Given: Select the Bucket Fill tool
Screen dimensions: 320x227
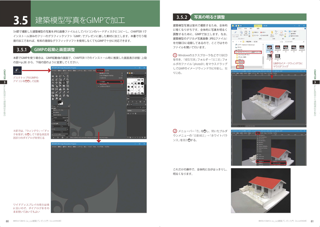Looking at the screenshot, I should click(x=68, y=89).
